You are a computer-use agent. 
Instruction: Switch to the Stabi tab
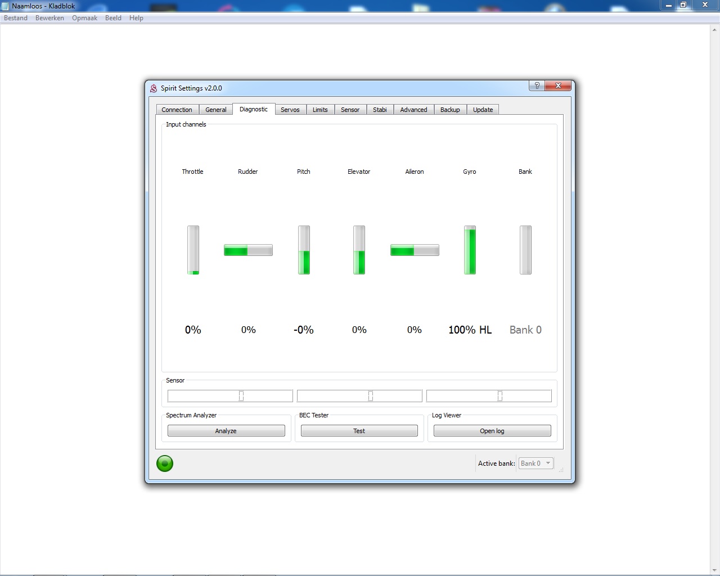[380, 110]
